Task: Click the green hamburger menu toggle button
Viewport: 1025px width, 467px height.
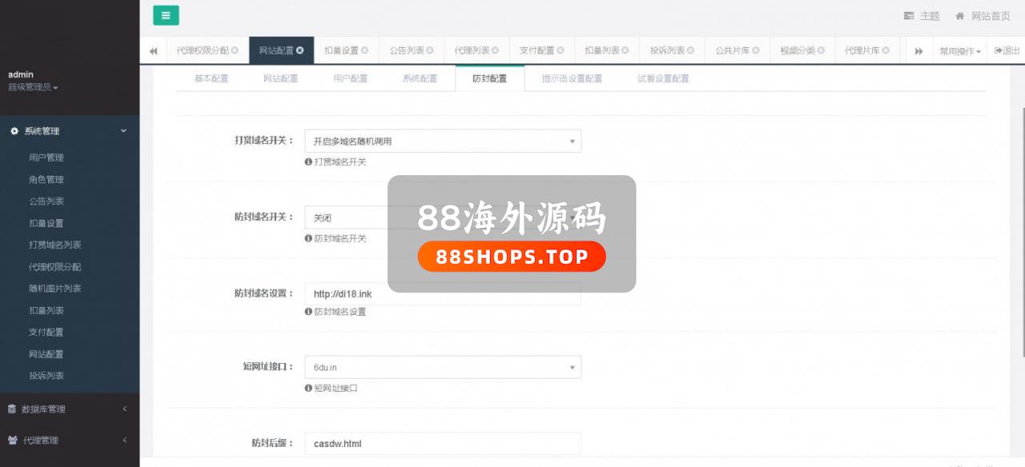Action: point(166,15)
